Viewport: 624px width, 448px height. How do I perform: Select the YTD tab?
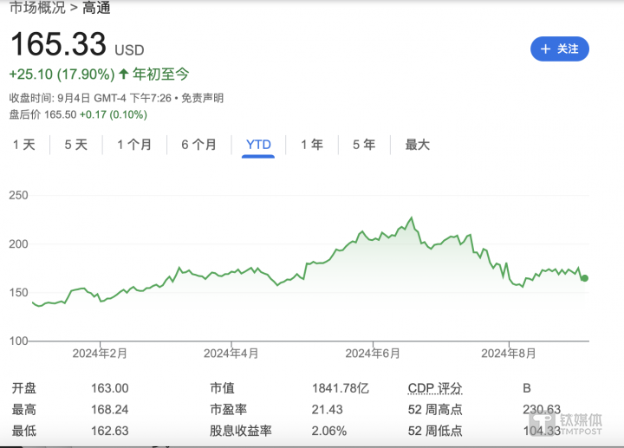[x=258, y=145]
